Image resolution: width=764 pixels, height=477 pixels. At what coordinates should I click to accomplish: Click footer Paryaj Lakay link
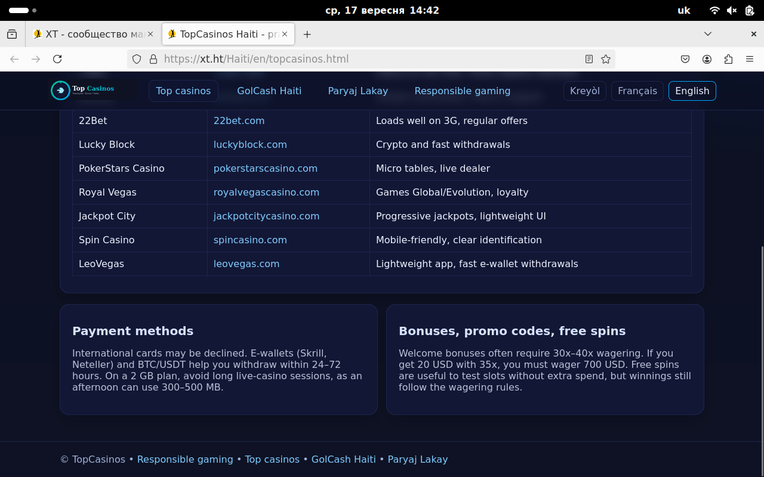click(x=418, y=459)
